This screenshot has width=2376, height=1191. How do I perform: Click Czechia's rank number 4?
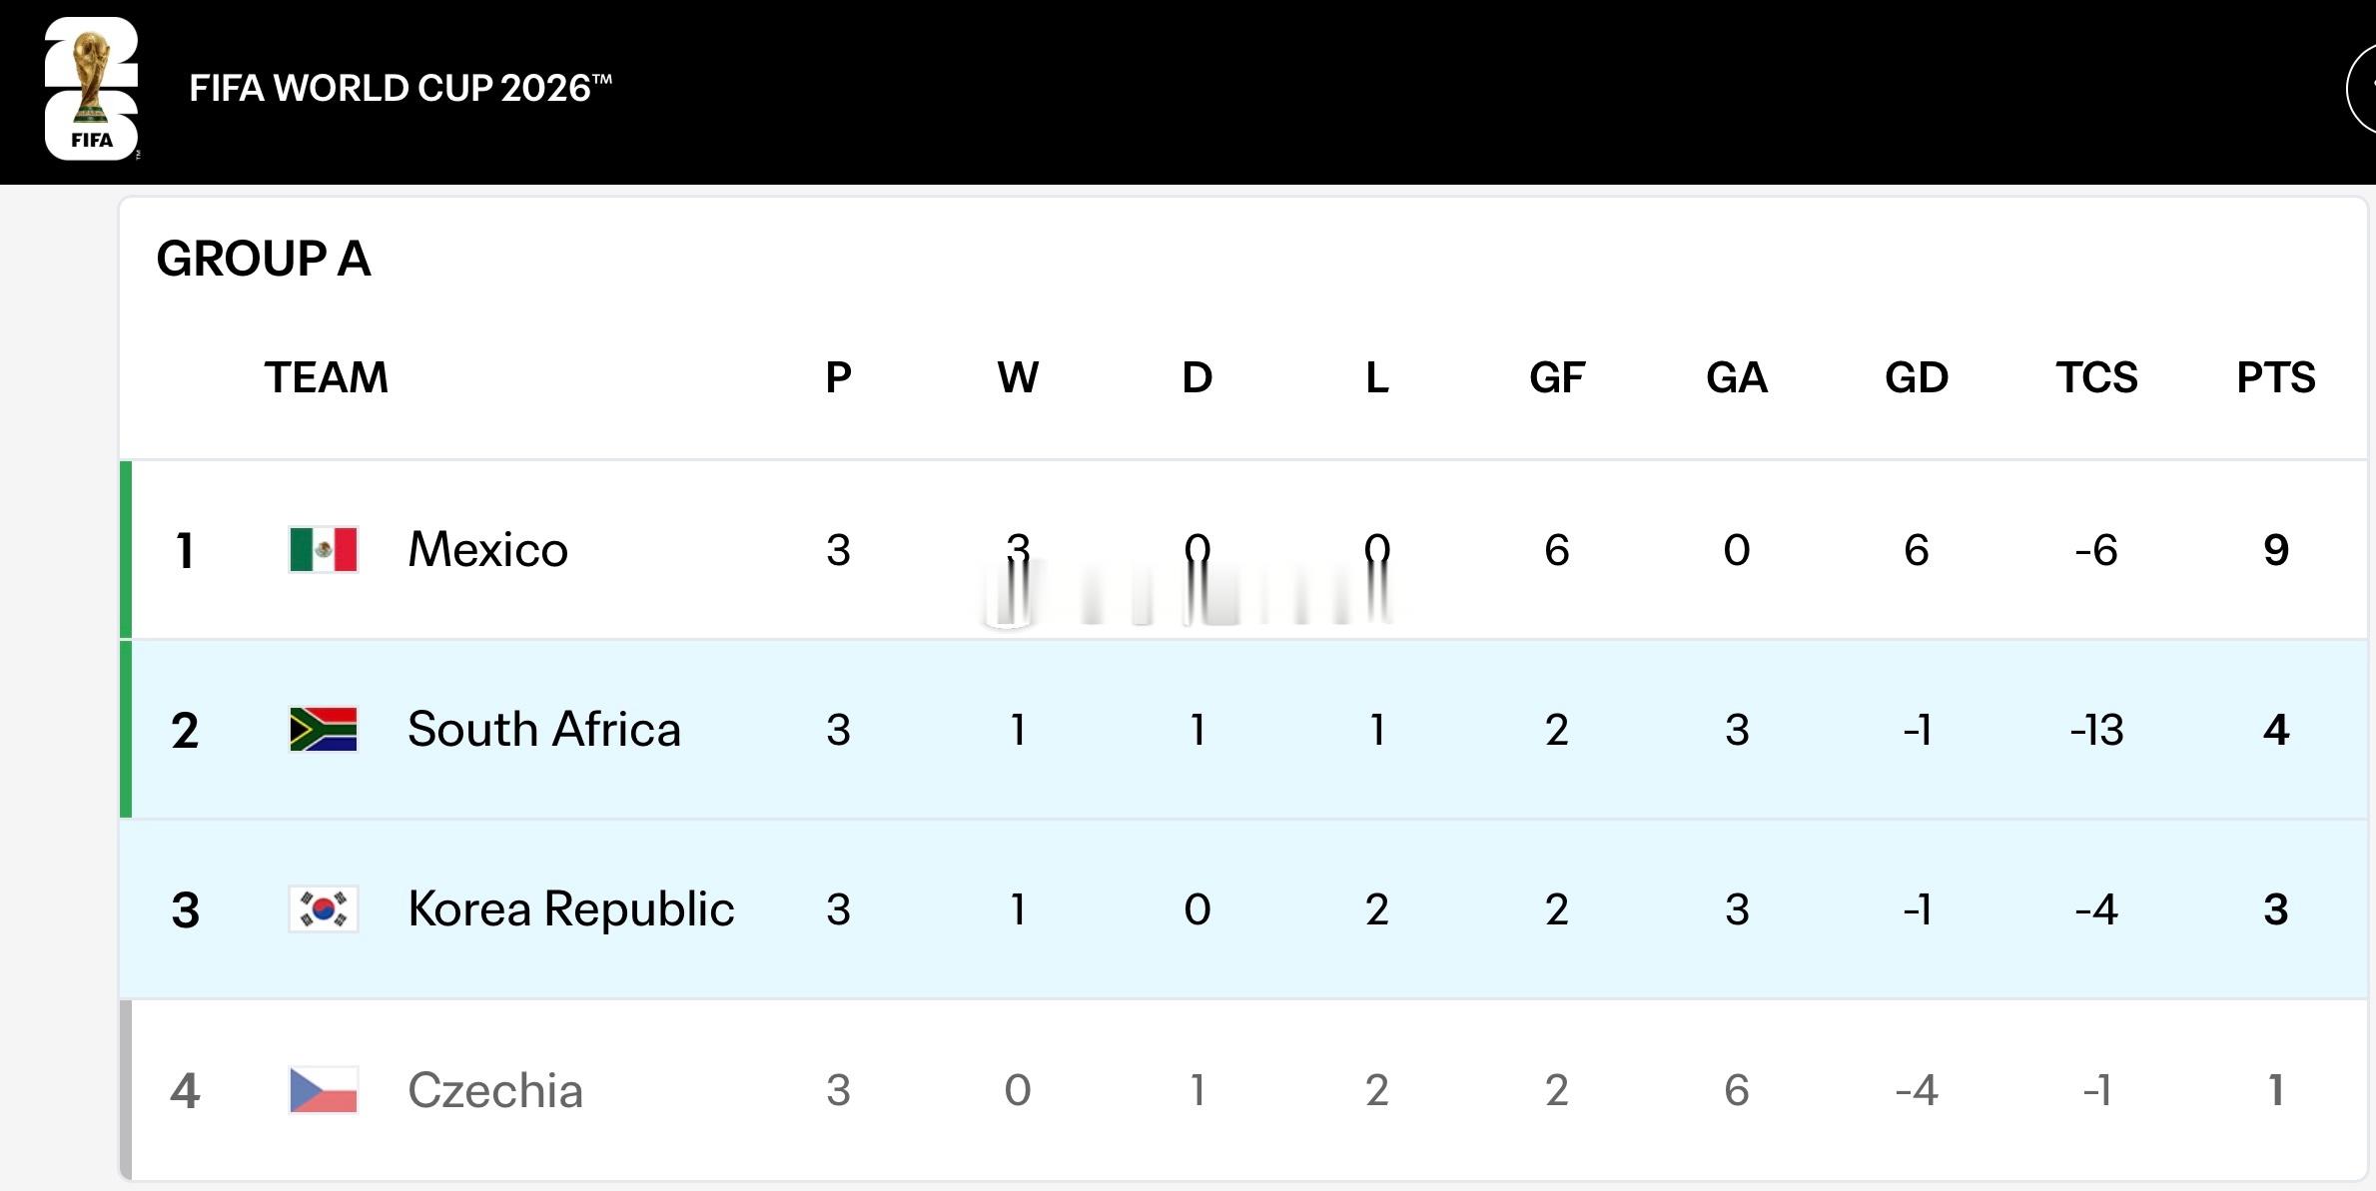coord(185,1090)
